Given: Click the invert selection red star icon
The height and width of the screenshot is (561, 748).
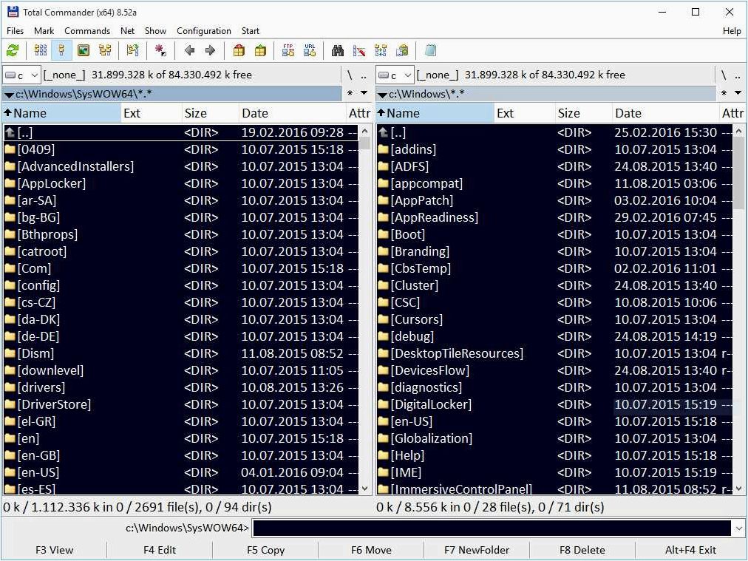Looking at the screenshot, I should [161, 50].
